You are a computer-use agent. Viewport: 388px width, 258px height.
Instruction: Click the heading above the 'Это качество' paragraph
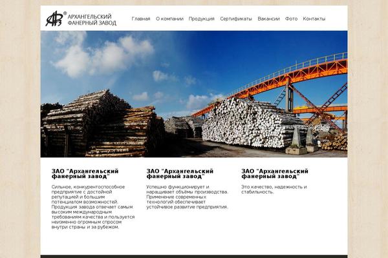click(x=275, y=174)
